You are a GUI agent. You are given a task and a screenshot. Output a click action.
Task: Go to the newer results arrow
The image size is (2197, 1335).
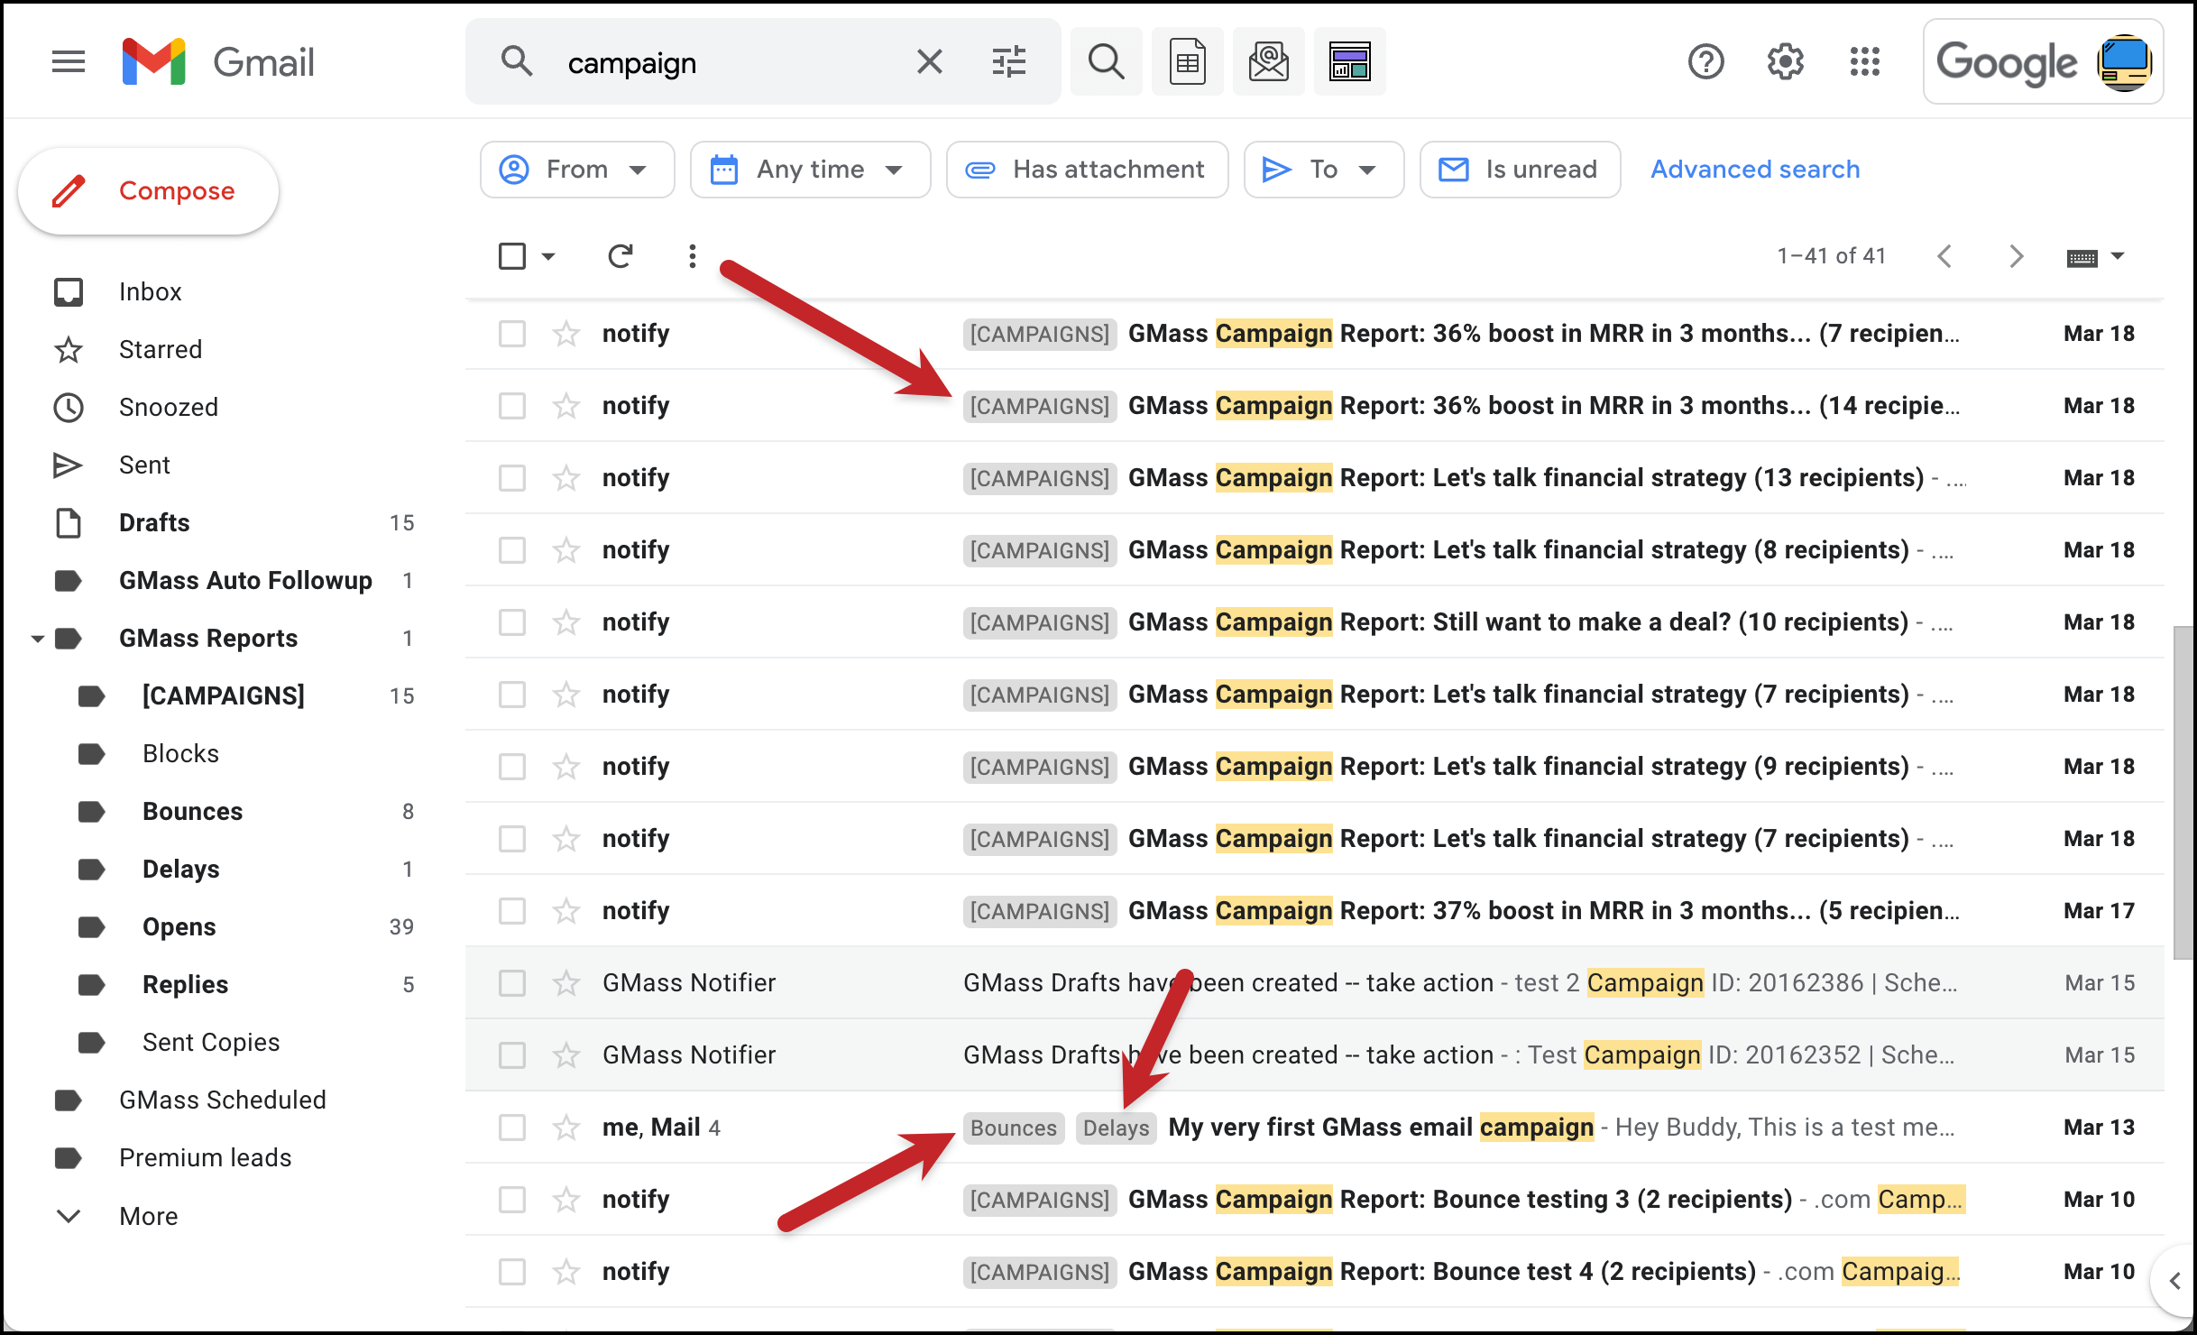click(x=1944, y=256)
